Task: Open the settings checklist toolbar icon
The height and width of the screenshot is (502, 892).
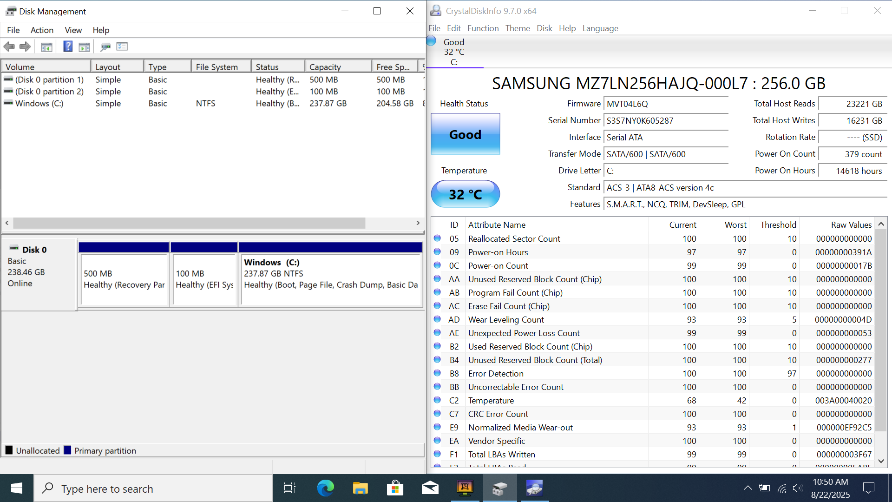Action: click(122, 46)
